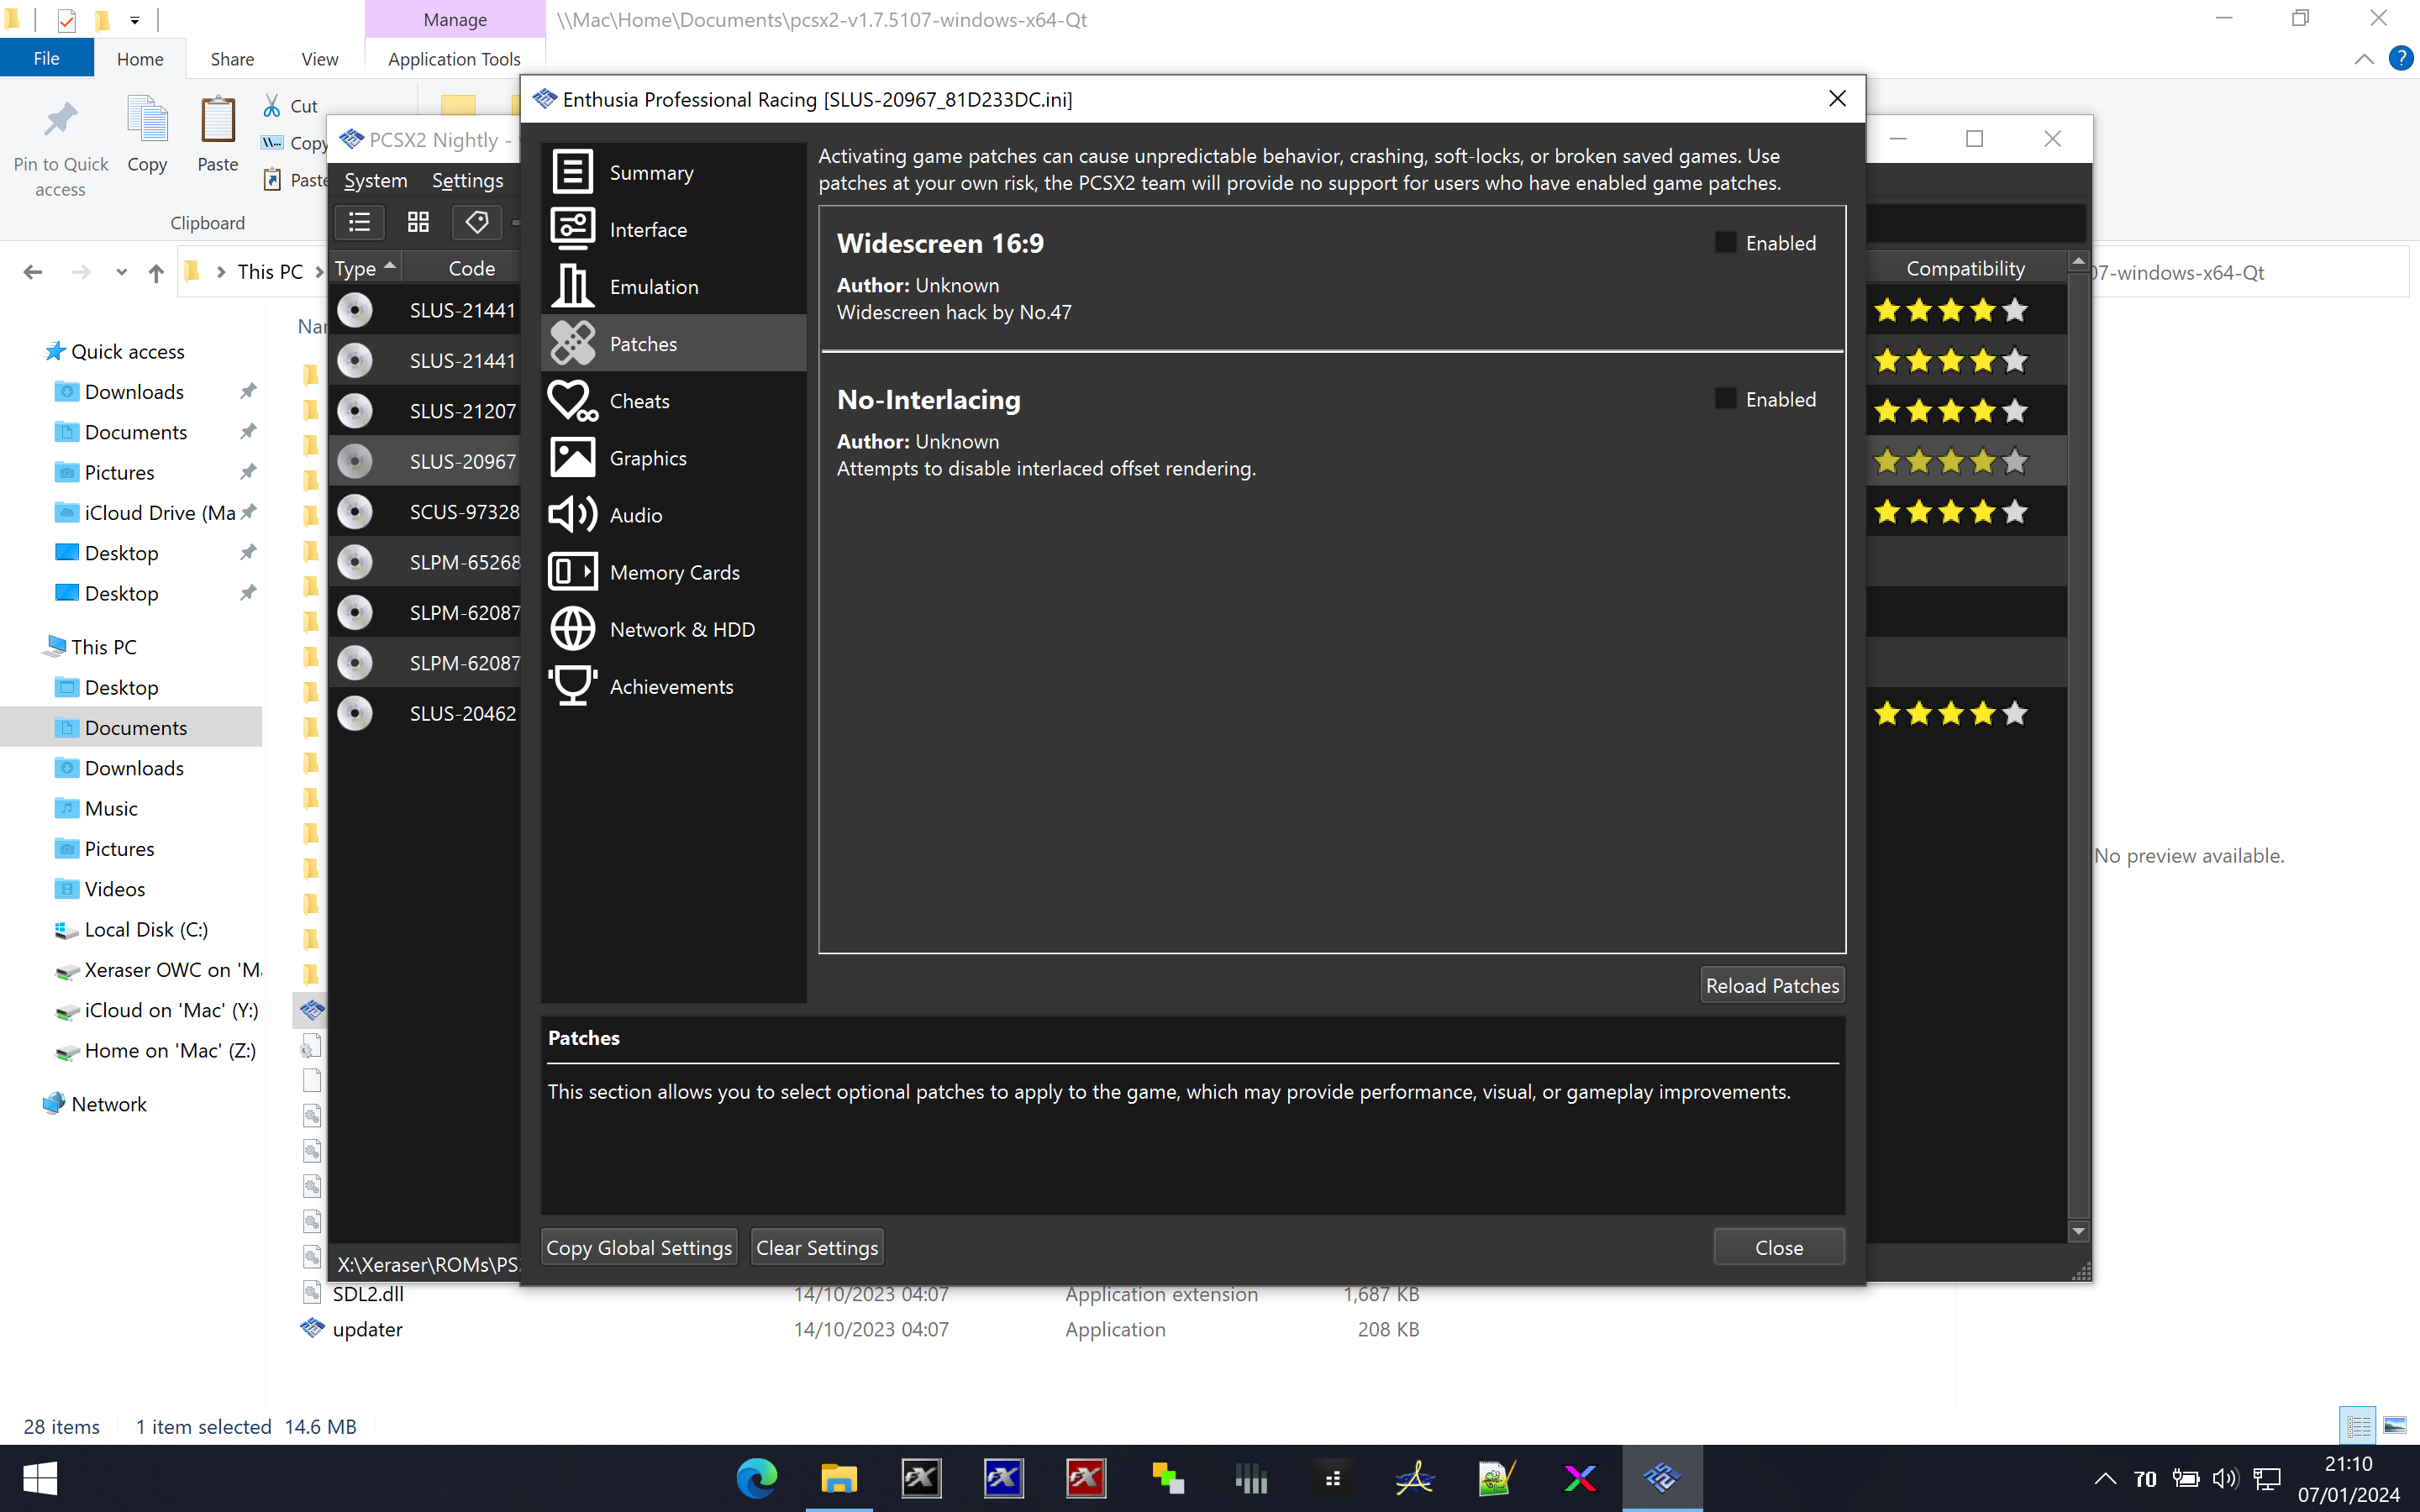2420x1512 pixels.
Task: Open the Memory Cards settings
Action: point(673,572)
